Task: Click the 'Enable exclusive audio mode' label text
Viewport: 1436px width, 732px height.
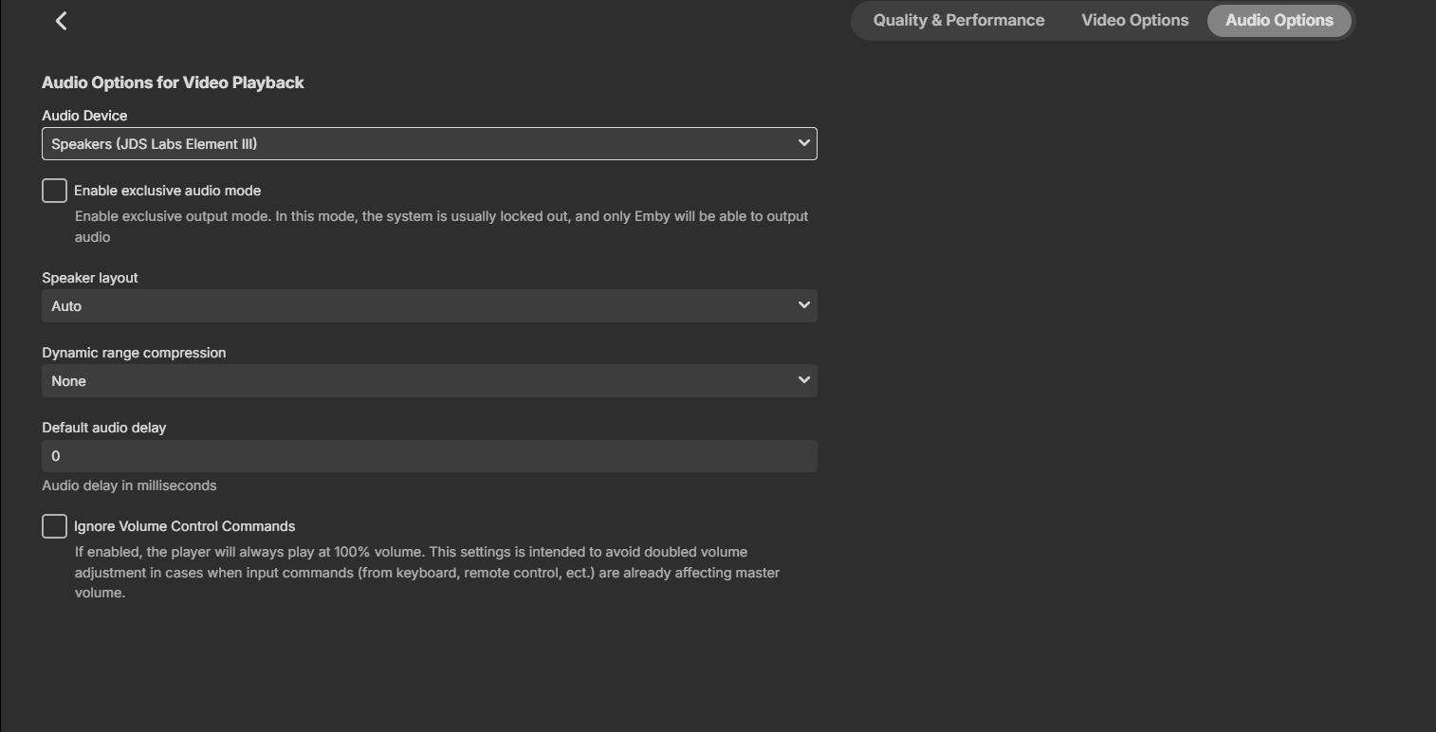Action: click(x=167, y=191)
